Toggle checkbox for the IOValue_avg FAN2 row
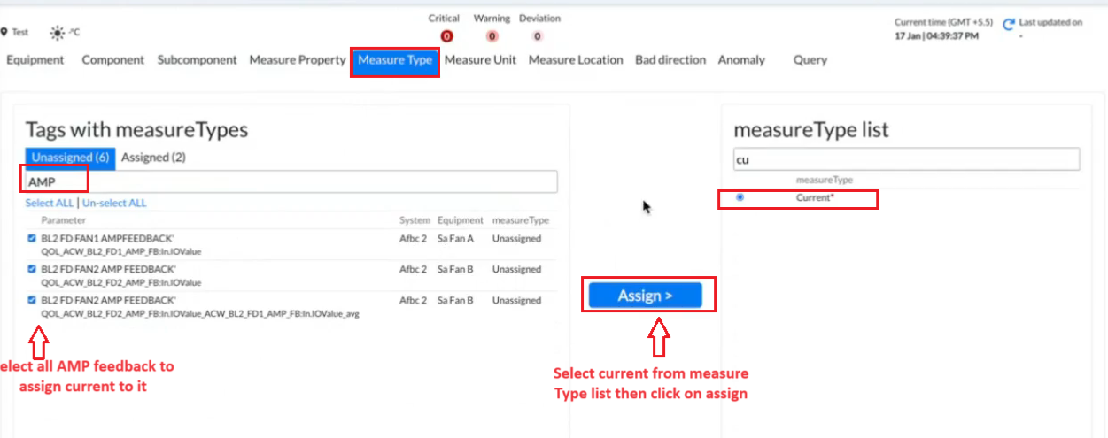Screen dimensions: 1108x438 [32, 300]
